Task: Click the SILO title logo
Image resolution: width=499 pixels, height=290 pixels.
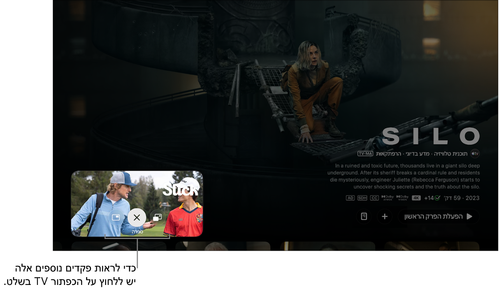Action: [430, 136]
